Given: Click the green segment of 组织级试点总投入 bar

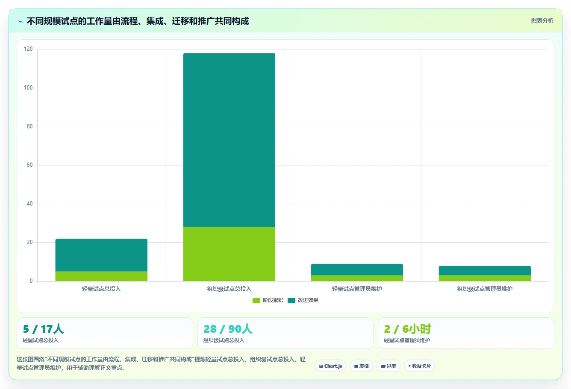Looking at the screenshot, I should pyautogui.click(x=229, y=254).
